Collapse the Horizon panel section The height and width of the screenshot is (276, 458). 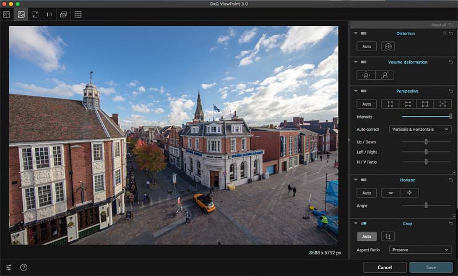tap(355, 180)
